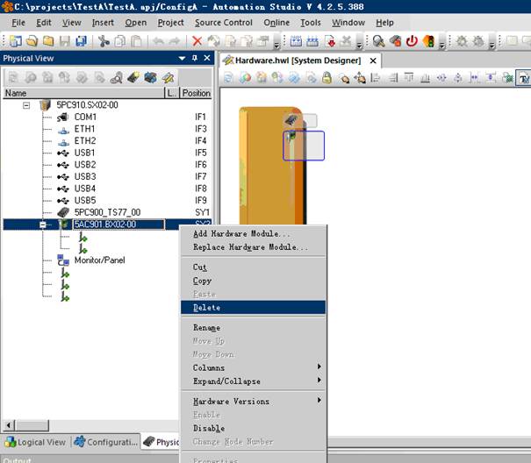Click the USB3 interface icon
Screen dimensions: 531x463
tap(63, 176)
